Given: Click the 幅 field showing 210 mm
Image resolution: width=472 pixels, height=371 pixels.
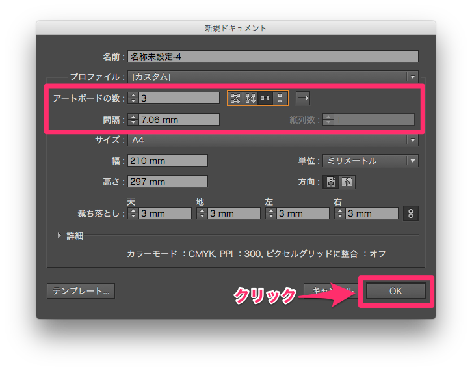Looking at the screenshot, I should coord(168,161).
